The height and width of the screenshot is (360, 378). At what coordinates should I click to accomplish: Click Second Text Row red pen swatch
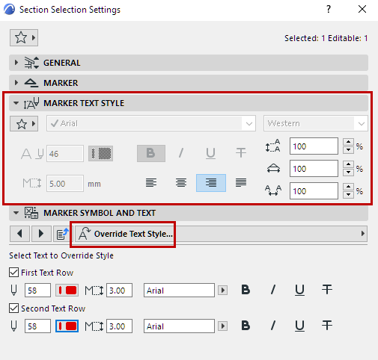coord(67,326)
